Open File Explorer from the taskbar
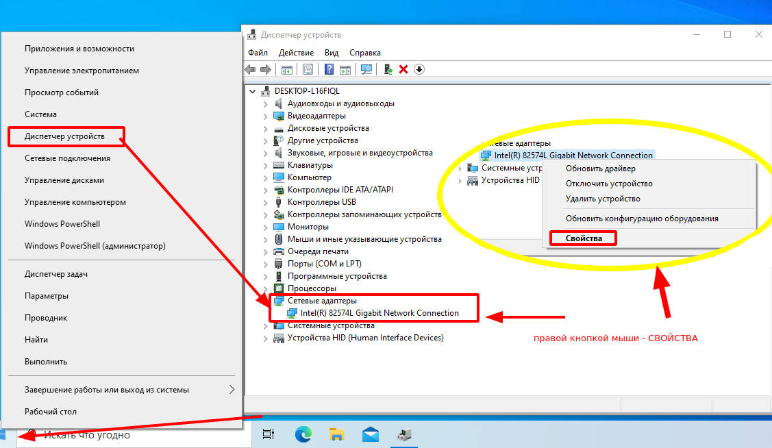Image resolution: width=772 pixels, height=448 pixels. tap(336, 434)
